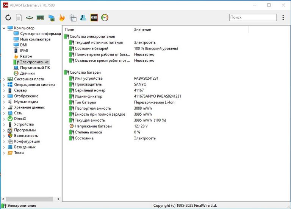
Task: Select the Состояние батарей row
Action: [x=124, y=48]
